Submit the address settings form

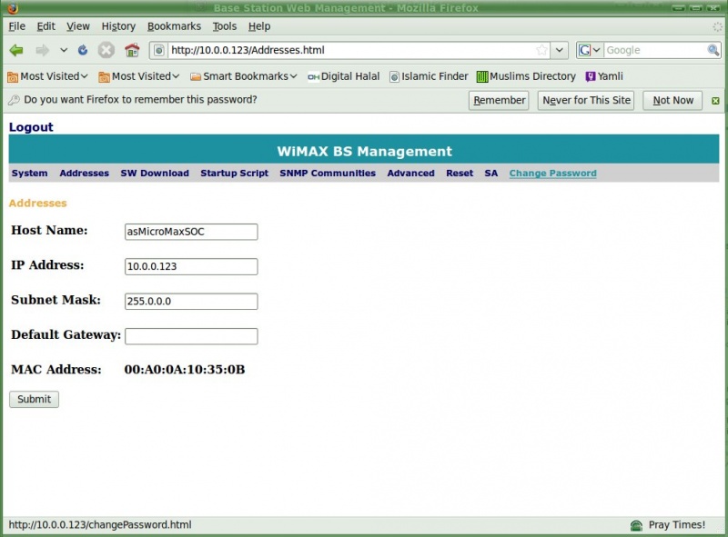(34, 399)
